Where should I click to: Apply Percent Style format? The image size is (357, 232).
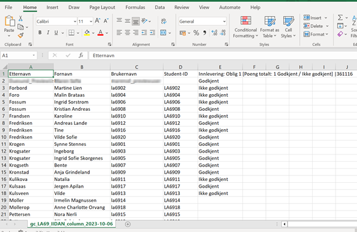point(196,33)
